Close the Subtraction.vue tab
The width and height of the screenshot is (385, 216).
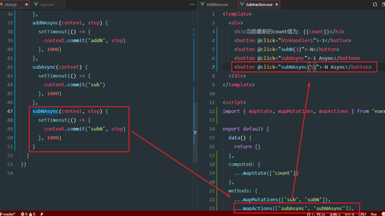[277, 5]
